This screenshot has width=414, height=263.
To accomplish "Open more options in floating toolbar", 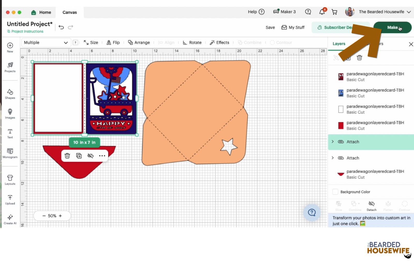I will pos(102,156).
